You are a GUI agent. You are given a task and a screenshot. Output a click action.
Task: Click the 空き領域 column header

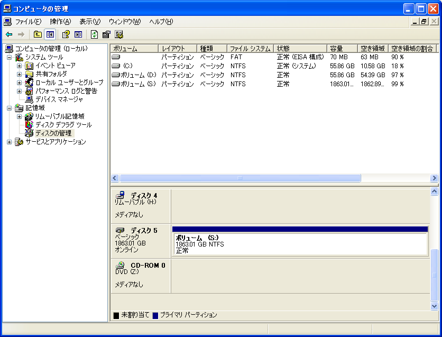click(373, 49)
